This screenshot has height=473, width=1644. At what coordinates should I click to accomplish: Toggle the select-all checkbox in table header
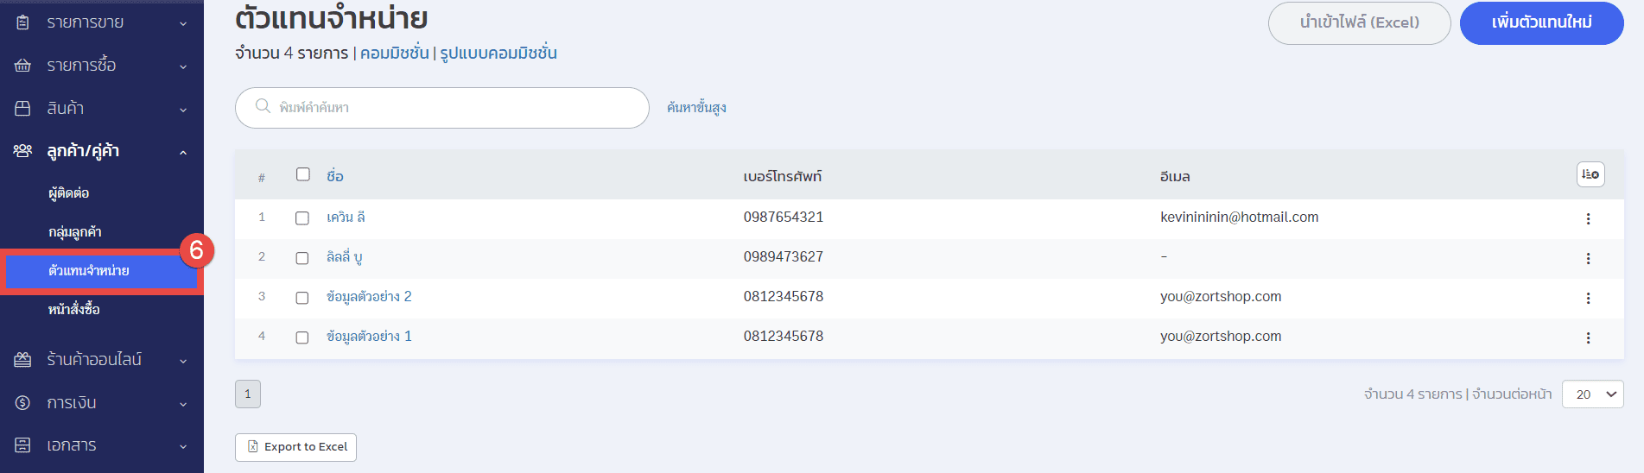[303, 174]
